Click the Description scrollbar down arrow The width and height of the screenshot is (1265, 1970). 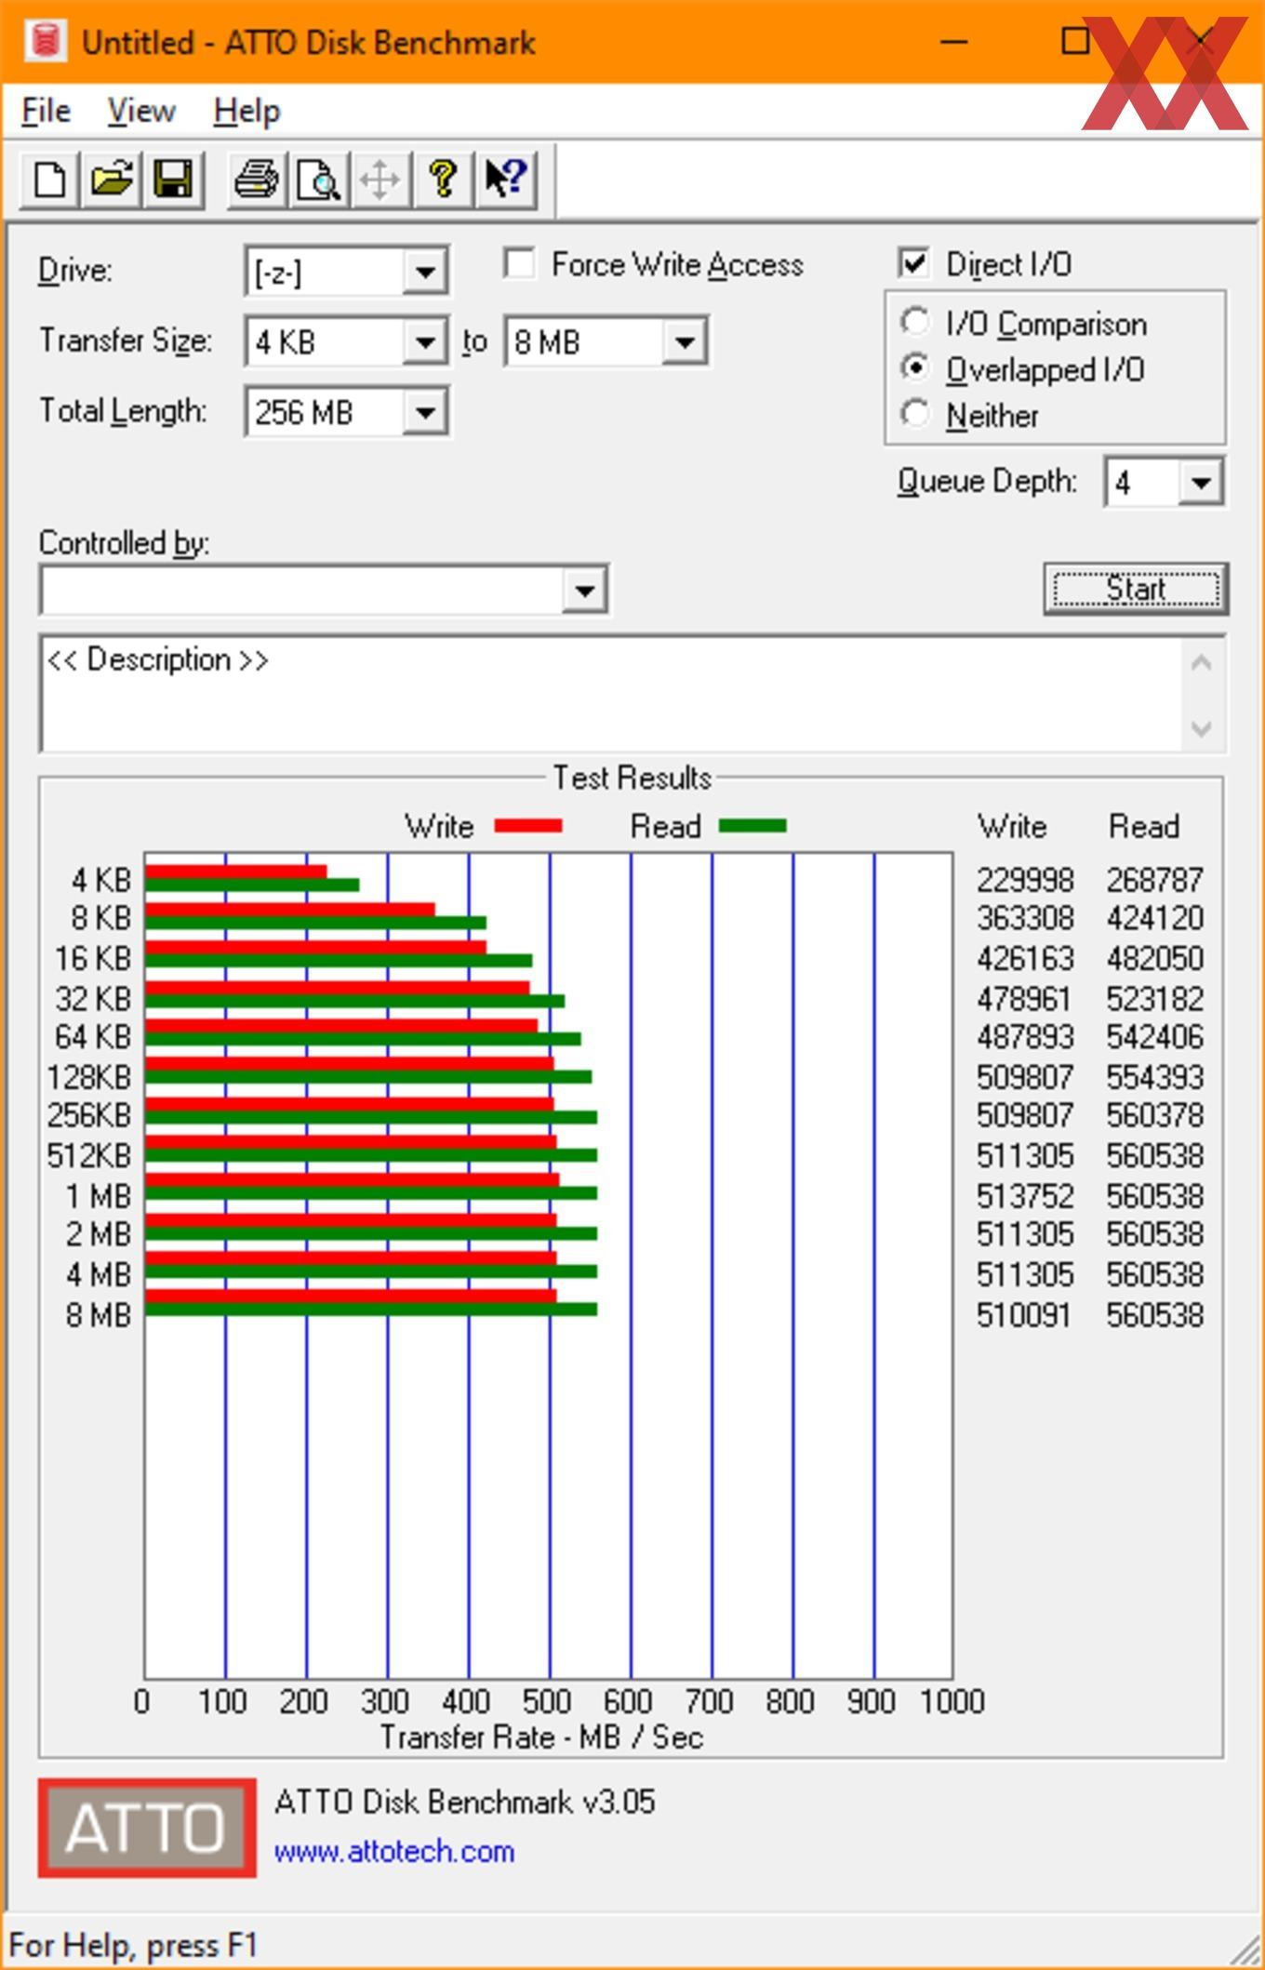coord(1201,727)
